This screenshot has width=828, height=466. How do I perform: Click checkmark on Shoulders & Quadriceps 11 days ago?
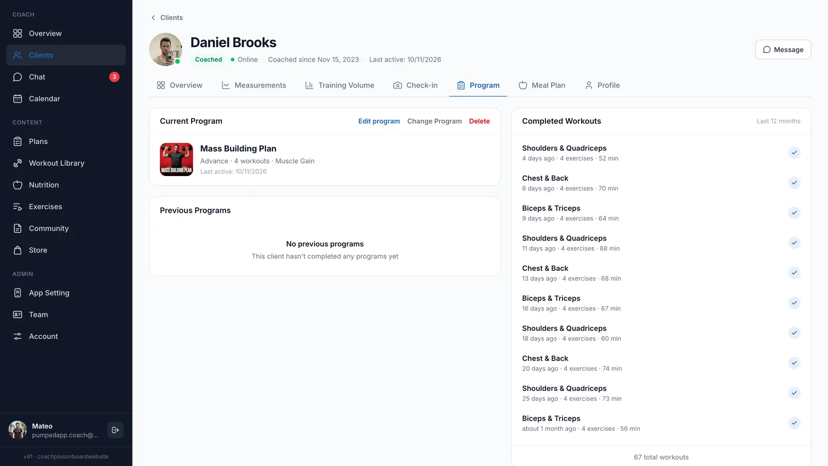click(794, 243)
